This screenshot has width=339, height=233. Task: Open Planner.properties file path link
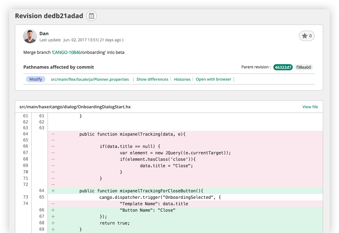click(90, 79)
